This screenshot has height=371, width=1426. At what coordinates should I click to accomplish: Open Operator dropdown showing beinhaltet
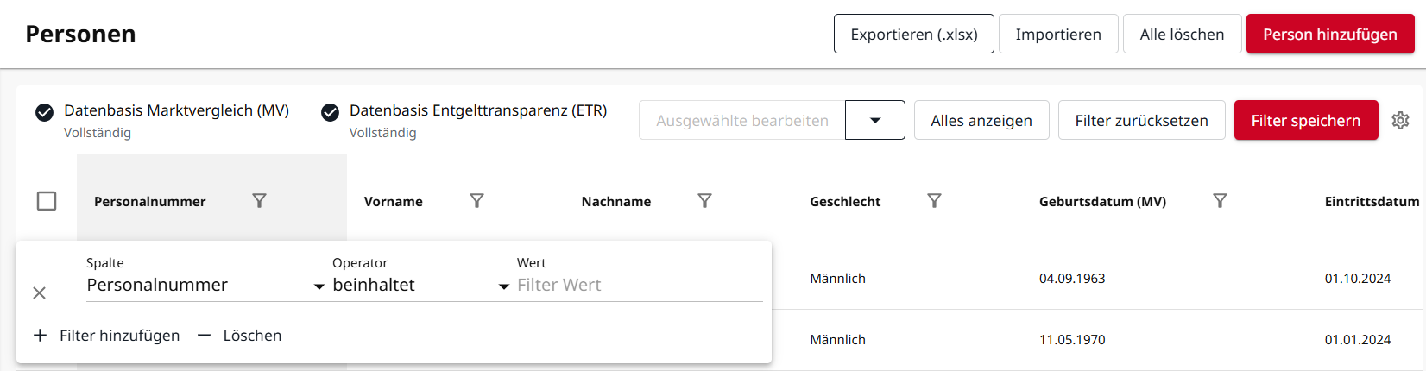click(421, 286)
